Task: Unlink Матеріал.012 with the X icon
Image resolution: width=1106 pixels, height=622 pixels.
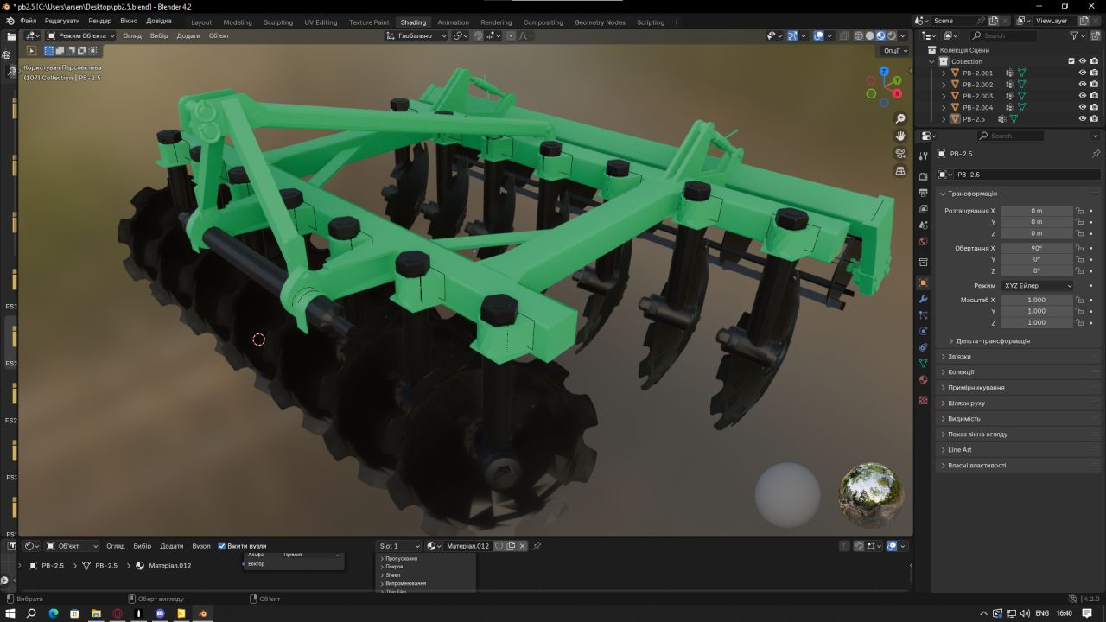Action: pyautogui.click(x=522, y=546)
